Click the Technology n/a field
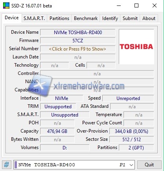This screenshot has height=171, width=164. pyautogui.click(x=55, y=65)
